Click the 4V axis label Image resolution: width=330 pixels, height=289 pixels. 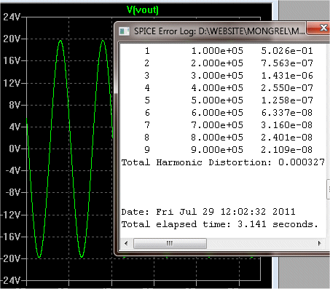coord(15,127)
